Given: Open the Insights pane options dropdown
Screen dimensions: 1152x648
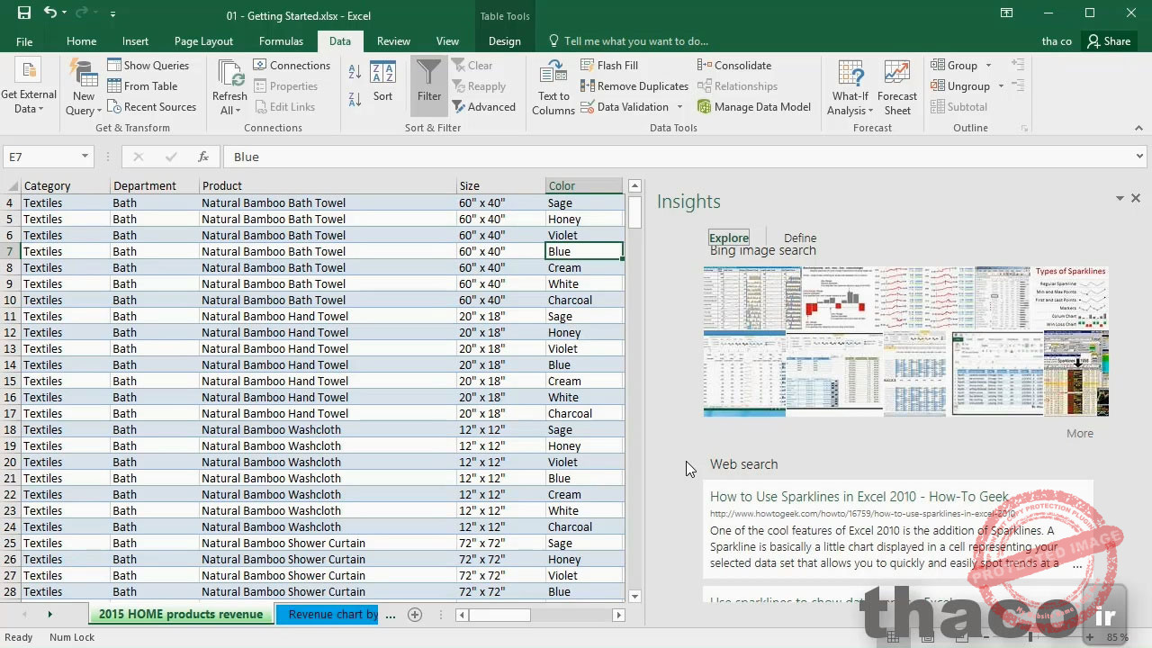Looking at the screenshot, I should [1120, 198].
